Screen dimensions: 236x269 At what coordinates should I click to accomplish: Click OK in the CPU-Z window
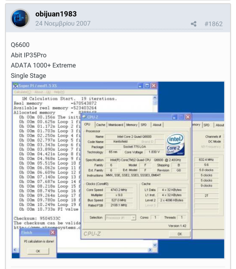tap(180, 234)
